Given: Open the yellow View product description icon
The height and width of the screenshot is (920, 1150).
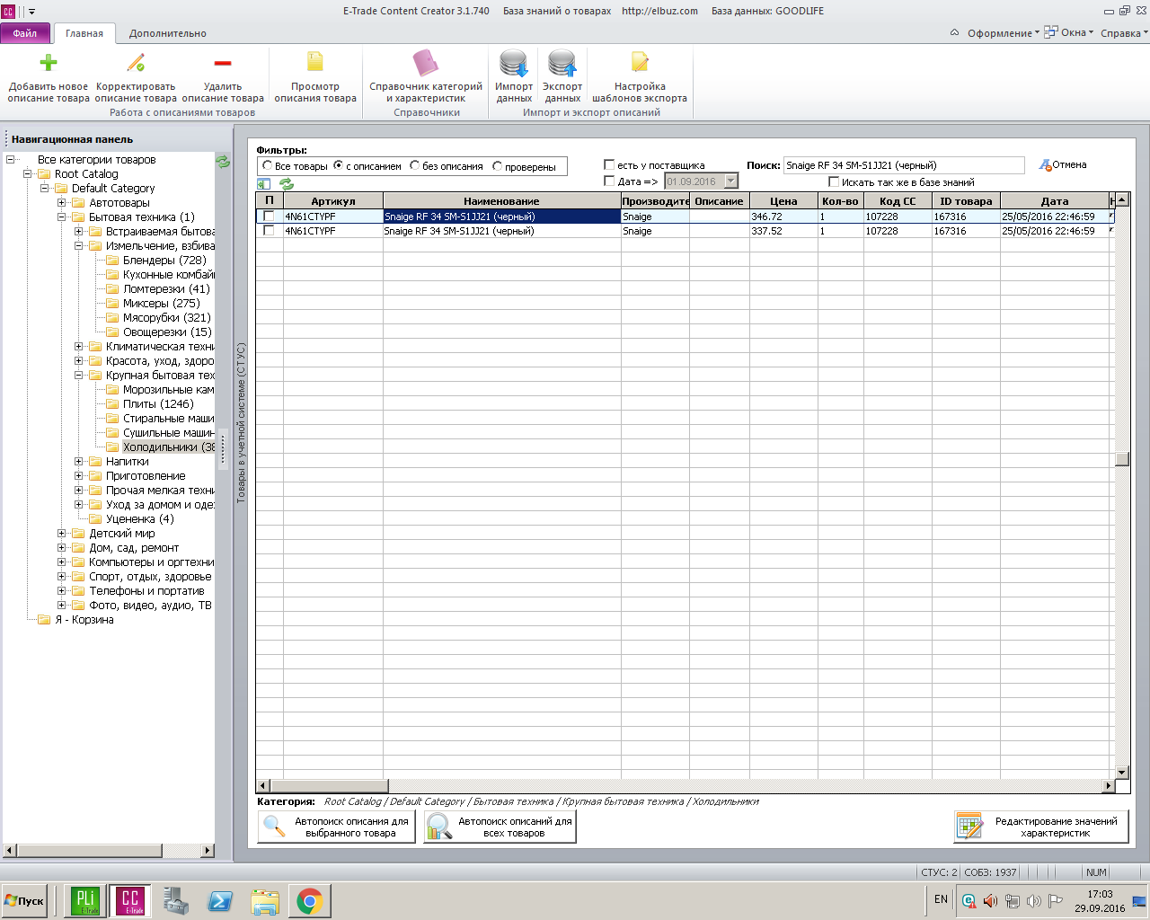Looking at the screenshot, I should click(315, 61).
